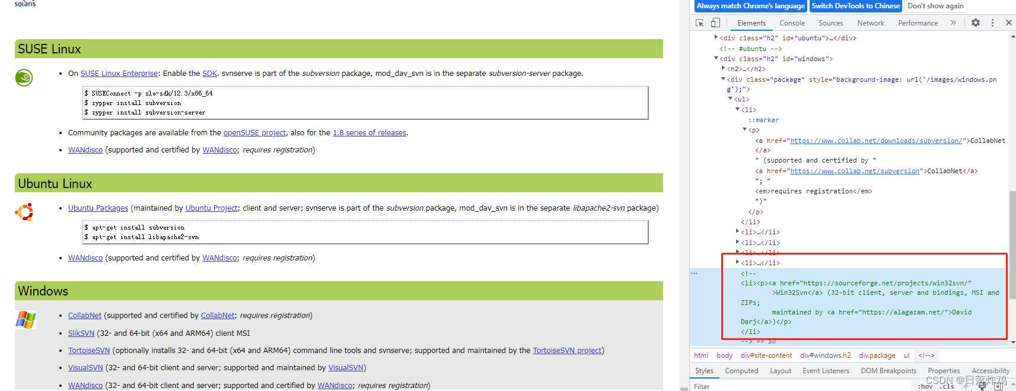The image size is (1016, 391).
Task: Open the Network tab
Action: [870, 23]
